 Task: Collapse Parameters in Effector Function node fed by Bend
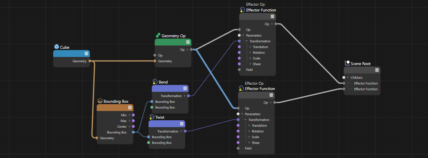[x=243, y=36]
